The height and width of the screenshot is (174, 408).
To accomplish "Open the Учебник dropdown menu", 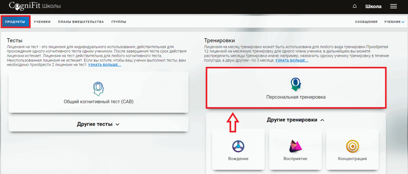I will [x=394, y=22].
